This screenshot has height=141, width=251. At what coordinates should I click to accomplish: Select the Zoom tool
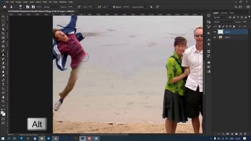click(x=3, y=101)
